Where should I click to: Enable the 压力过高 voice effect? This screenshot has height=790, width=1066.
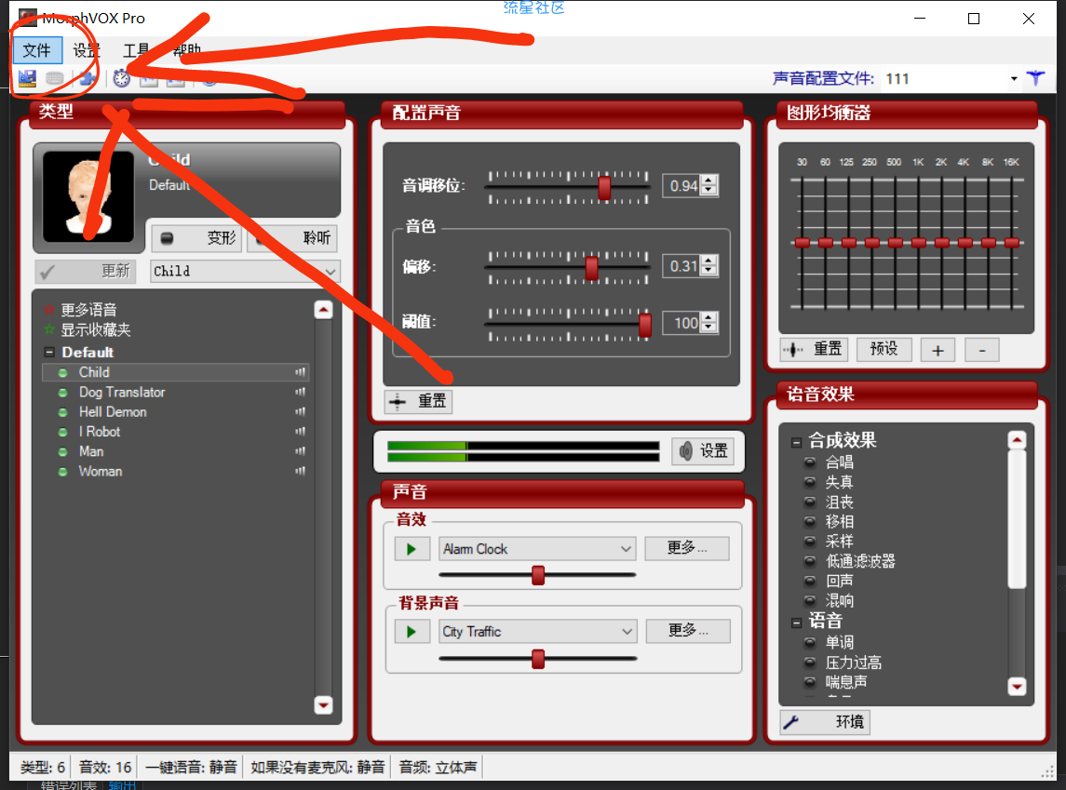810,663
